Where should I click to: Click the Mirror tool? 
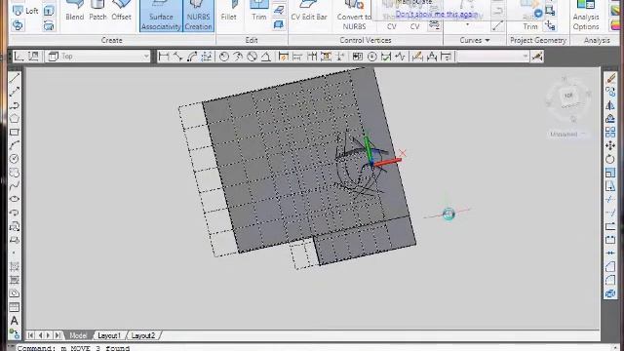610,105
